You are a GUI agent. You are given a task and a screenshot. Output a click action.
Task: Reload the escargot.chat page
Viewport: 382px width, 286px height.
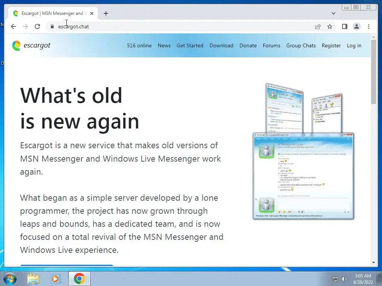point(37,26)
